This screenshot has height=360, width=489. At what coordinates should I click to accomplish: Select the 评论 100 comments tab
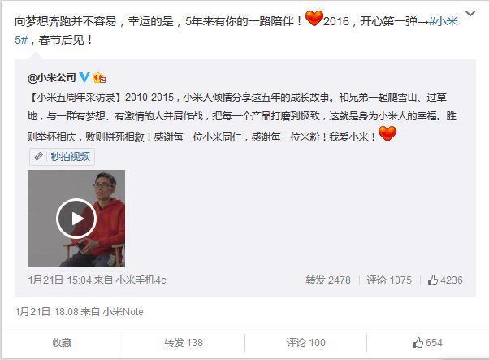pos(305,343)
